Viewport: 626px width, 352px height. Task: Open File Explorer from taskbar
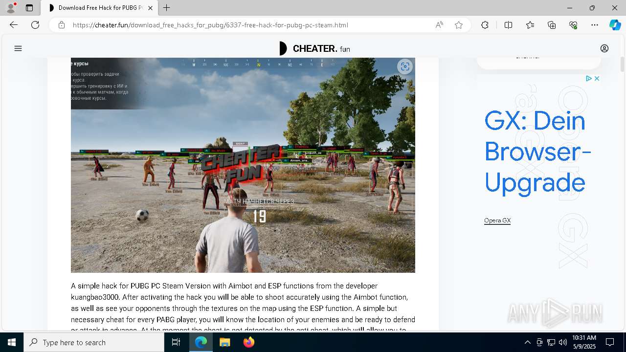click(x=225, y=342)
